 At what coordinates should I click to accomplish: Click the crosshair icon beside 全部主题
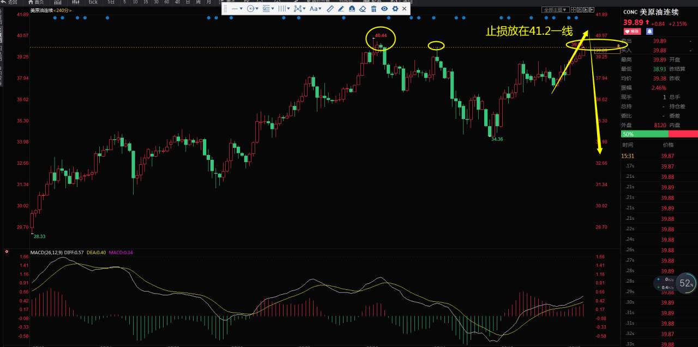point(574,10)
